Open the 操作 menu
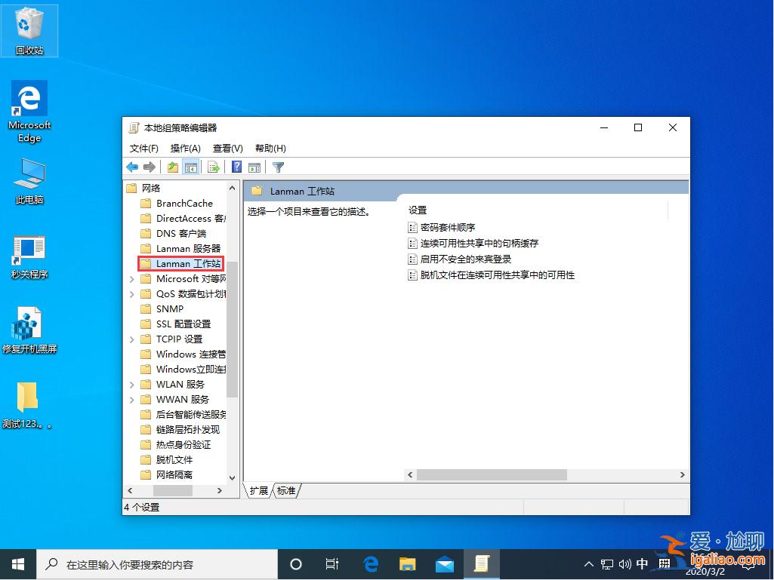Screen dimensions: 774x580 185,148
